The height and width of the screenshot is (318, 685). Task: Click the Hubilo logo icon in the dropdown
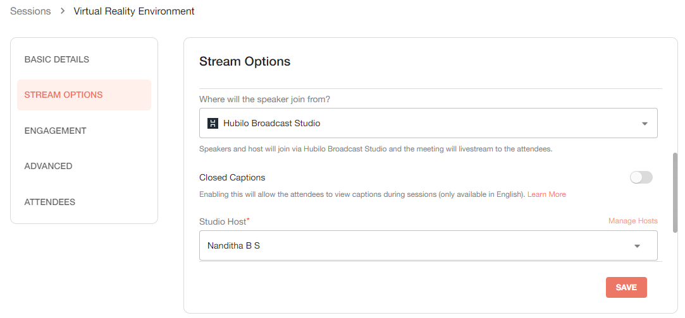(213, 124)
